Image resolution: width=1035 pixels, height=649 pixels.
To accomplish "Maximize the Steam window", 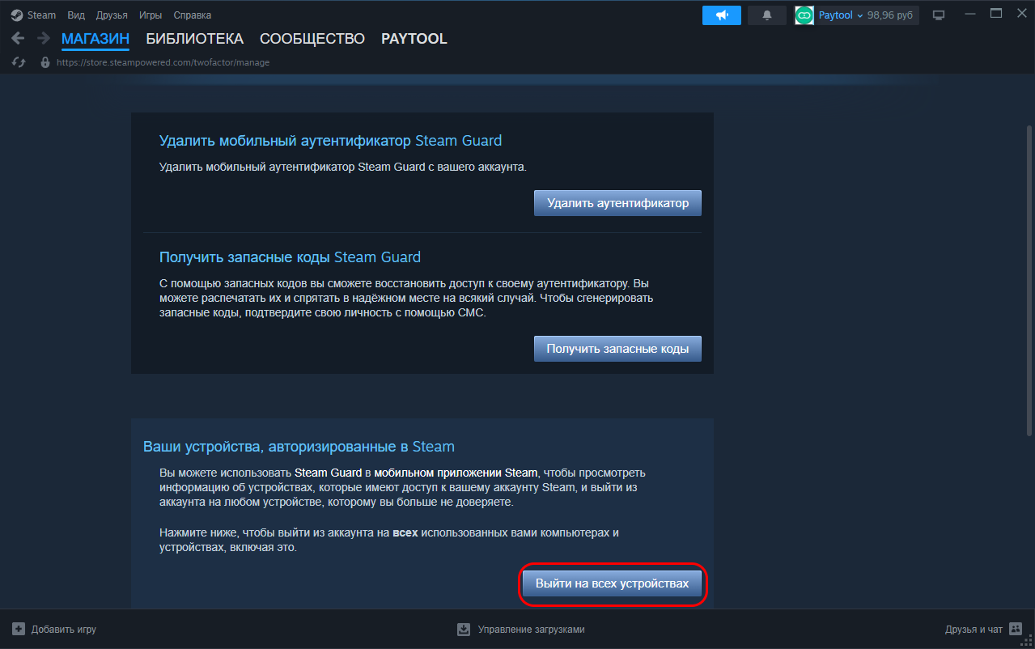I will coord(996,14).
